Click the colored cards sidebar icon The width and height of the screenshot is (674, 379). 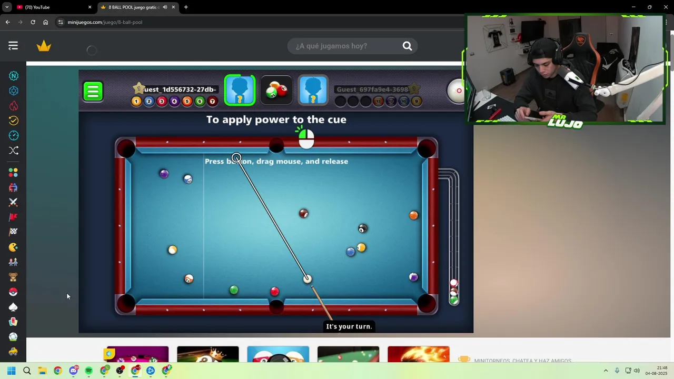coord(13,322)
